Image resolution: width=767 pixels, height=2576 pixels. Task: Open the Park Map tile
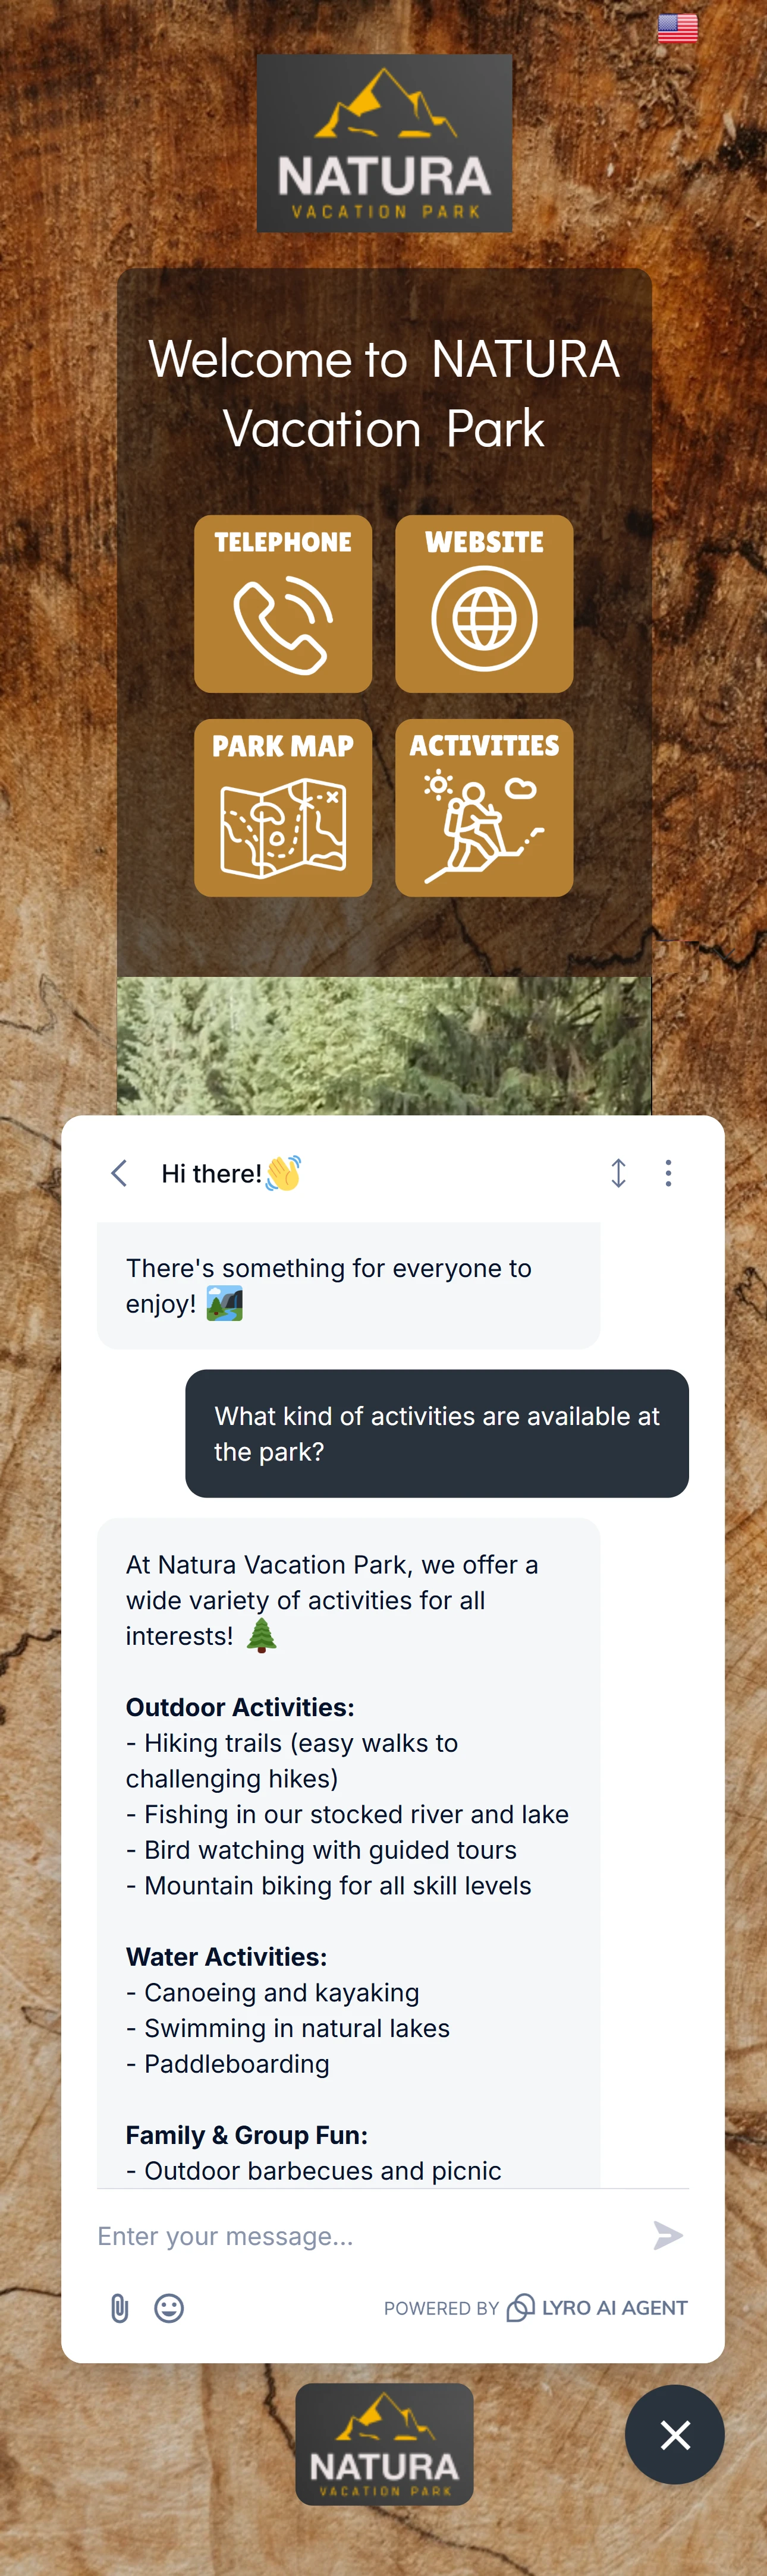(283, 808)
